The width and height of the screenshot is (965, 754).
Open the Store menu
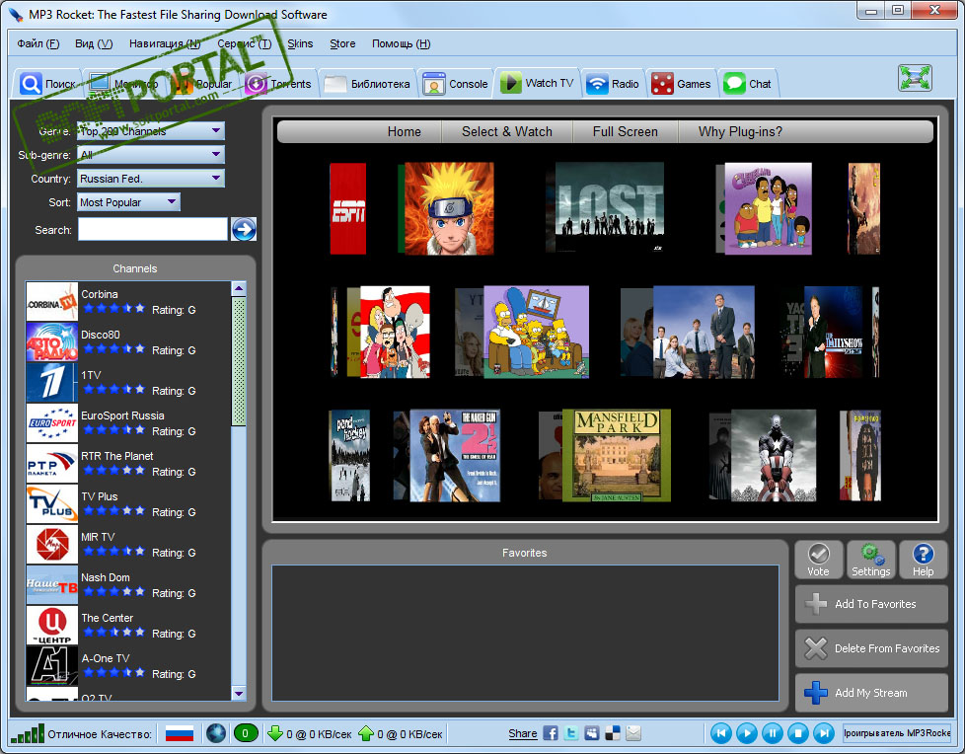click(342, 43)
